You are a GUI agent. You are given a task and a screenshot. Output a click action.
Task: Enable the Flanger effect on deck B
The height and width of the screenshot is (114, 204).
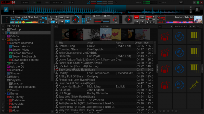tap(149, 17)
